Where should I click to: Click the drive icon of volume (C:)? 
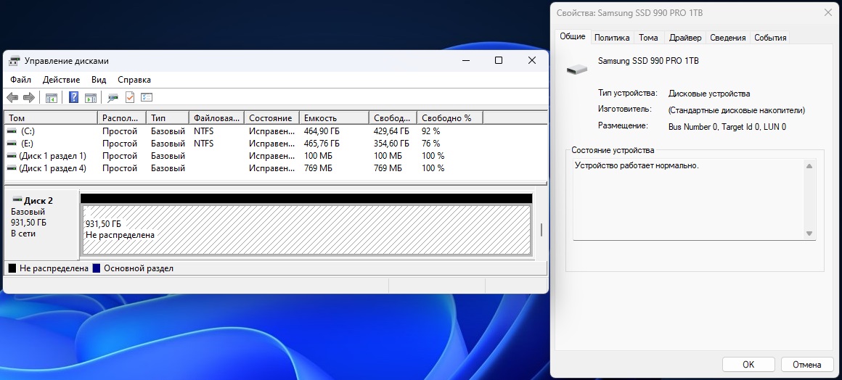click(x=12, y=131)
